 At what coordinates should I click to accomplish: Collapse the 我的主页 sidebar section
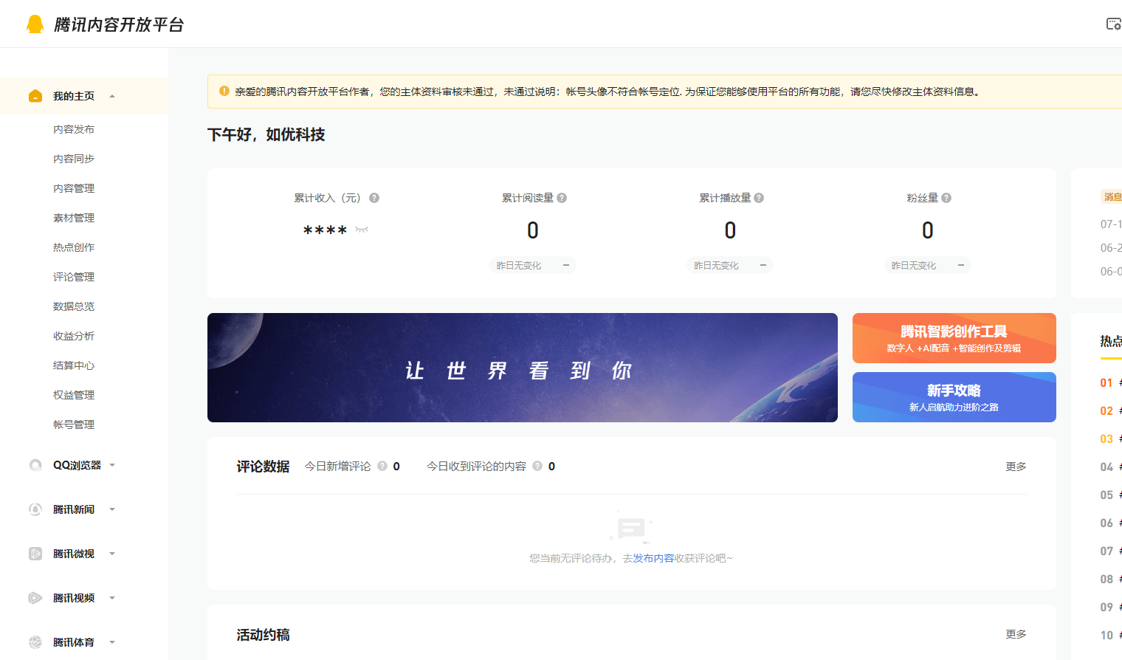click(x=112, y=96)
